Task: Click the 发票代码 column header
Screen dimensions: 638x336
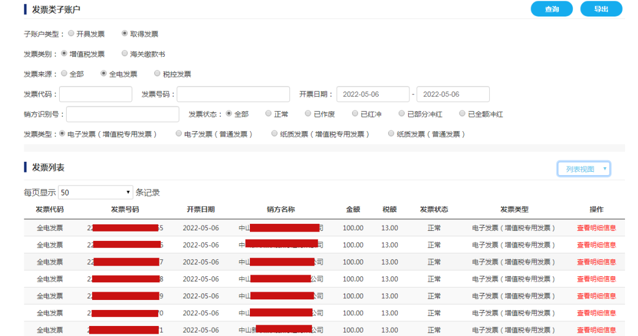Action: coord(50,210)
